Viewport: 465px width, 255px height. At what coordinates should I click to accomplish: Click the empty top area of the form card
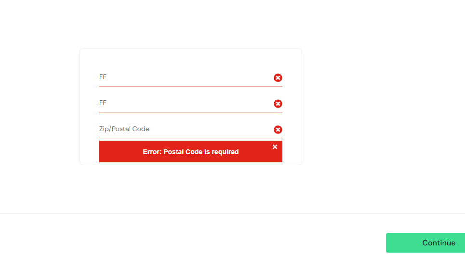pyautogui.click(x=190, y=58)
